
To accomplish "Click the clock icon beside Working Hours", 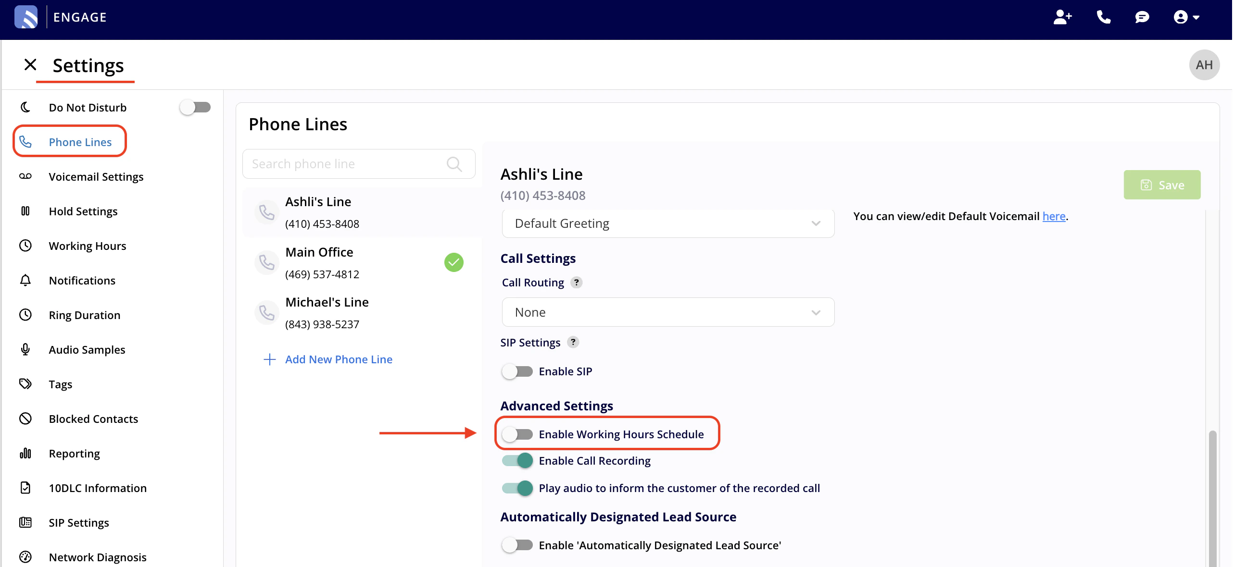I will 25,246.
